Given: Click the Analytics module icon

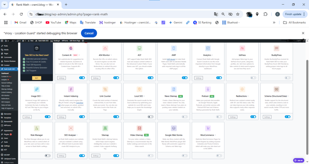Looking at the screenshot, I should (x=208, y=48).
